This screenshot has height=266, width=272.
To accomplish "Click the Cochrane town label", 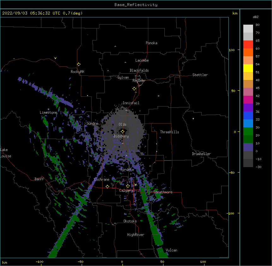I will click(x=102, y=179).
